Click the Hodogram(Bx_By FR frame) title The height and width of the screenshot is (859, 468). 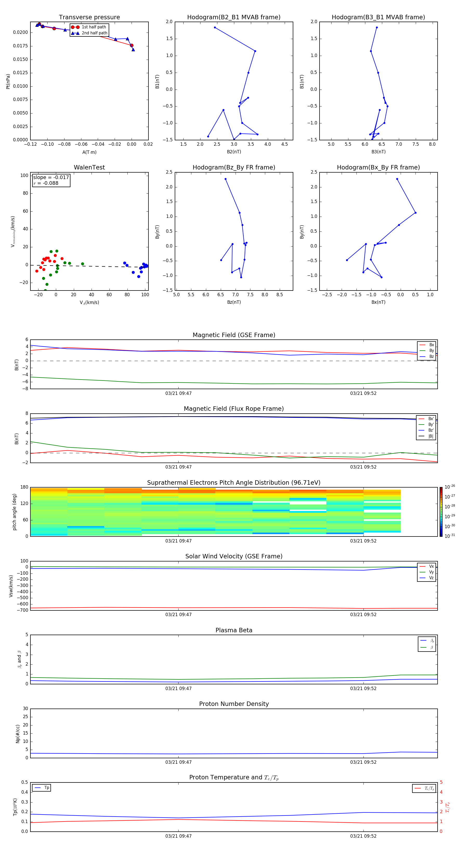click(378, 167)
